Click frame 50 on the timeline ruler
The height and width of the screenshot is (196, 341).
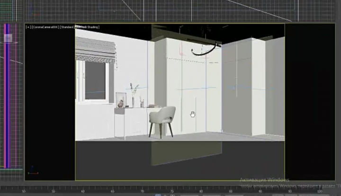24,191
